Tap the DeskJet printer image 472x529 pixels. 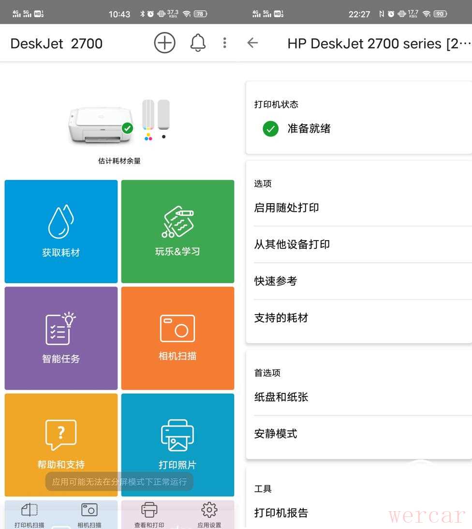click(x=100, y=124)
